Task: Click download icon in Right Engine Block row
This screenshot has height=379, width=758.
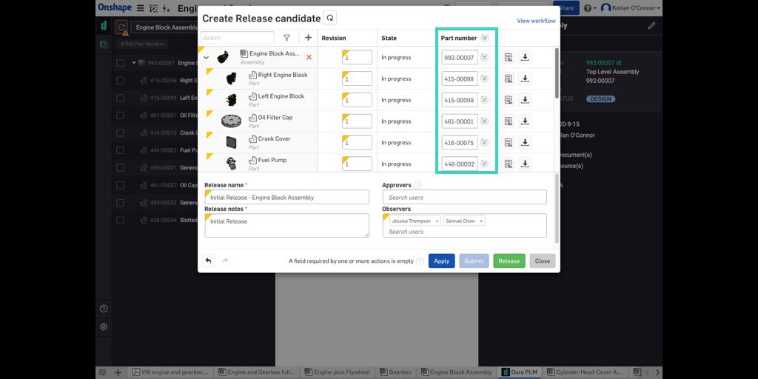Action: pos(525,78)
